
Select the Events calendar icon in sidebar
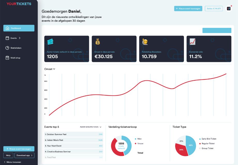coord(7,38)
